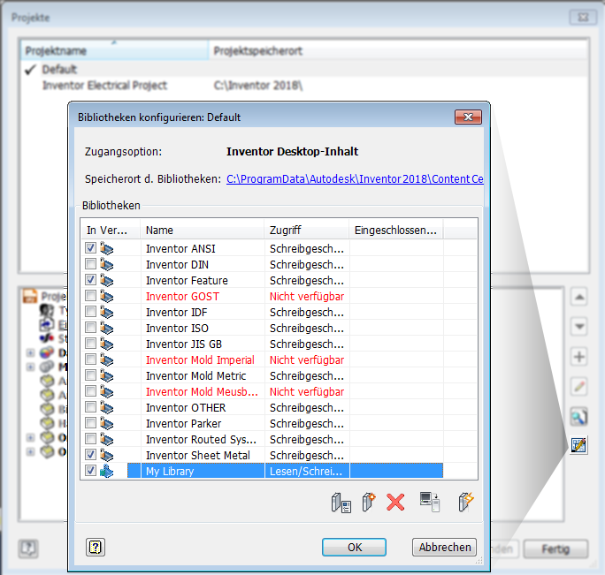
Task: Check the Inventor Mold Meusb... checkbox
Action: 91,390
